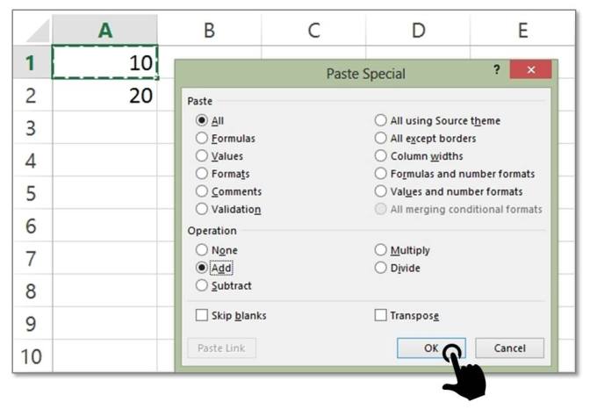Click cell A2 containing 20
Image resolution: width=590 pixels, height=409 pixels.
(104, 95)
